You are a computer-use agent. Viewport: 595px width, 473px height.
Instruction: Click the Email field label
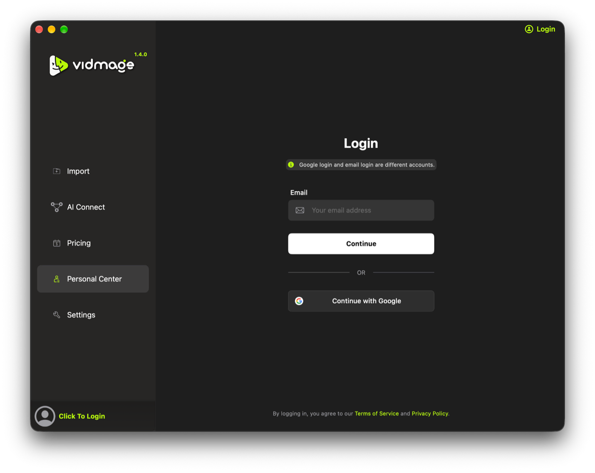(299, 192)
